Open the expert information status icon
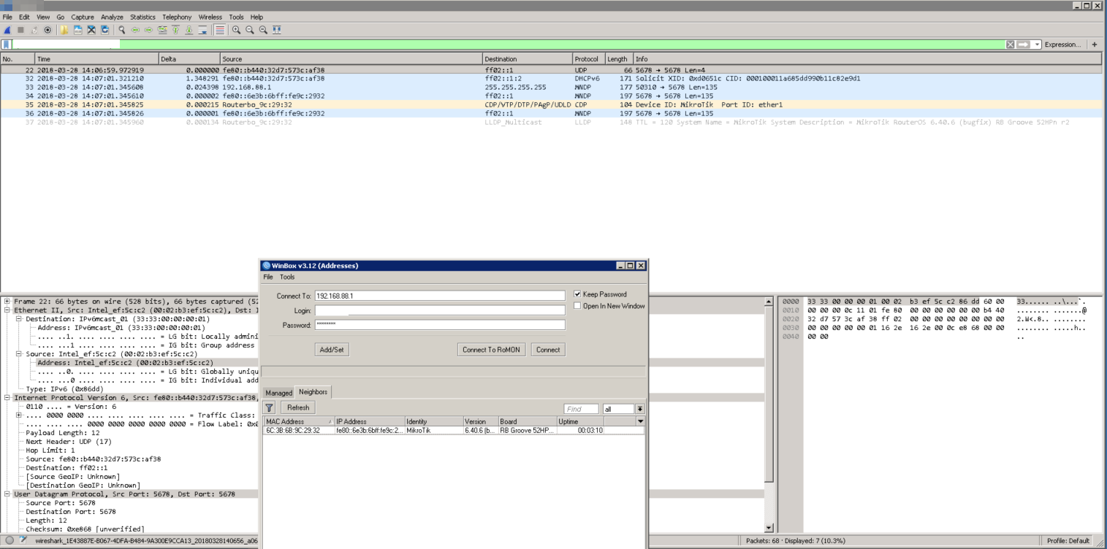 pos(9,541)
